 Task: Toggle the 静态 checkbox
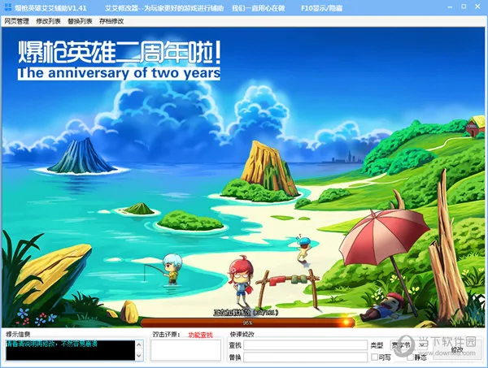(x=409, y=357)
